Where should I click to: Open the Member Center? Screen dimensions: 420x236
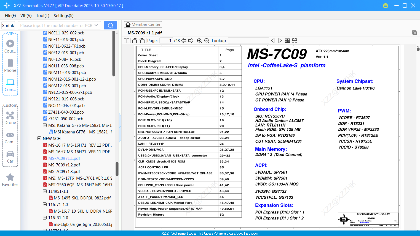(x=143, y=24)
